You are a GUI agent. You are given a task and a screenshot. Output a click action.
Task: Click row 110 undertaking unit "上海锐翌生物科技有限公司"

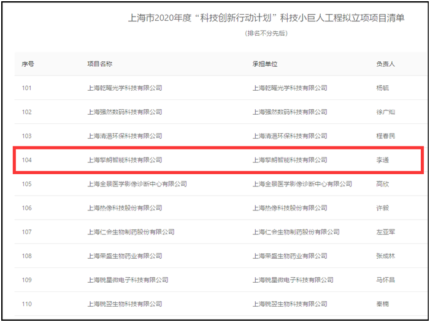(290, 304)
